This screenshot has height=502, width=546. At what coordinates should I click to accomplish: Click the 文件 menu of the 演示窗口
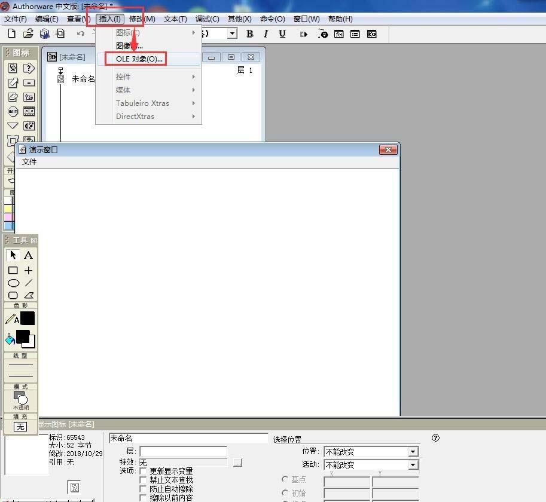tap(29, 162)
